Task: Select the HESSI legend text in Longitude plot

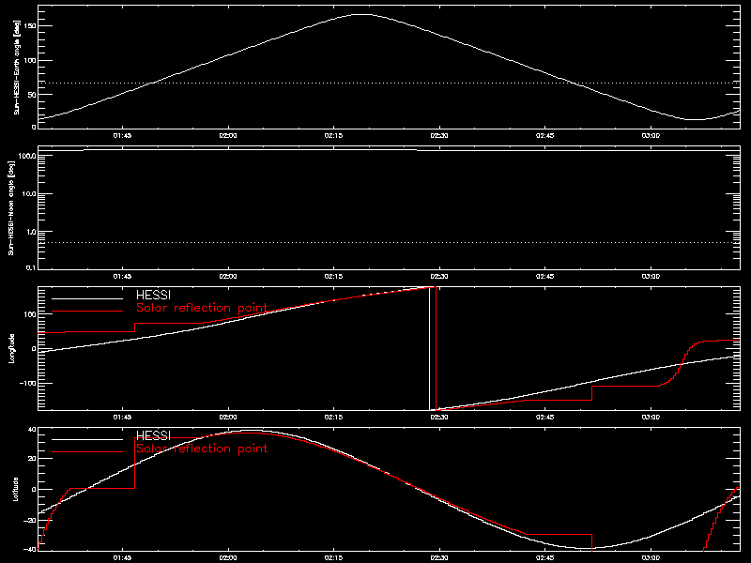Action: 153,295
